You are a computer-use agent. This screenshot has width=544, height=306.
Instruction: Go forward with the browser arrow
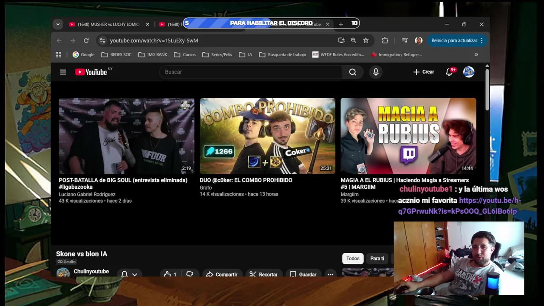pyautogui.click(x=73, y=40)
